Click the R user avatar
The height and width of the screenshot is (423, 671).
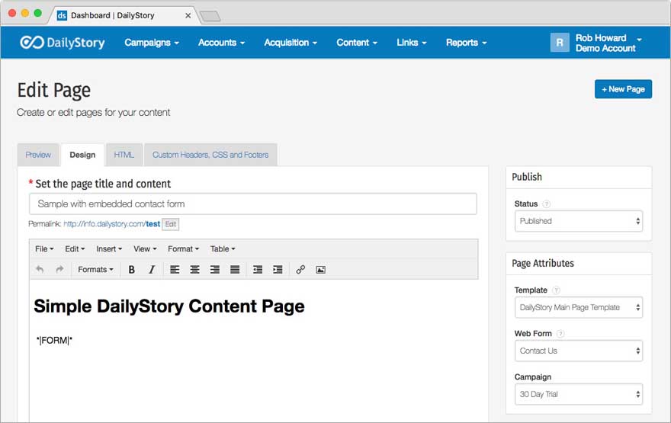coord(560,43)
